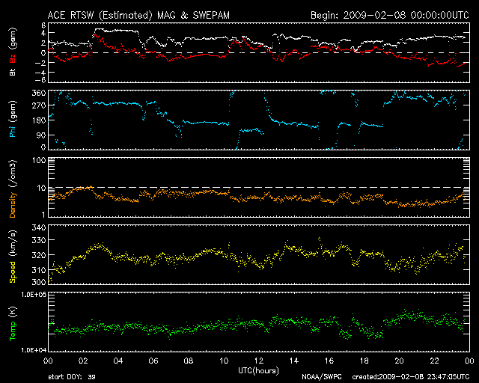The height and width of the screenshot is (383, 479).
Task: Click the '20' hour label on the time axis
Action: tap(399, 361)
